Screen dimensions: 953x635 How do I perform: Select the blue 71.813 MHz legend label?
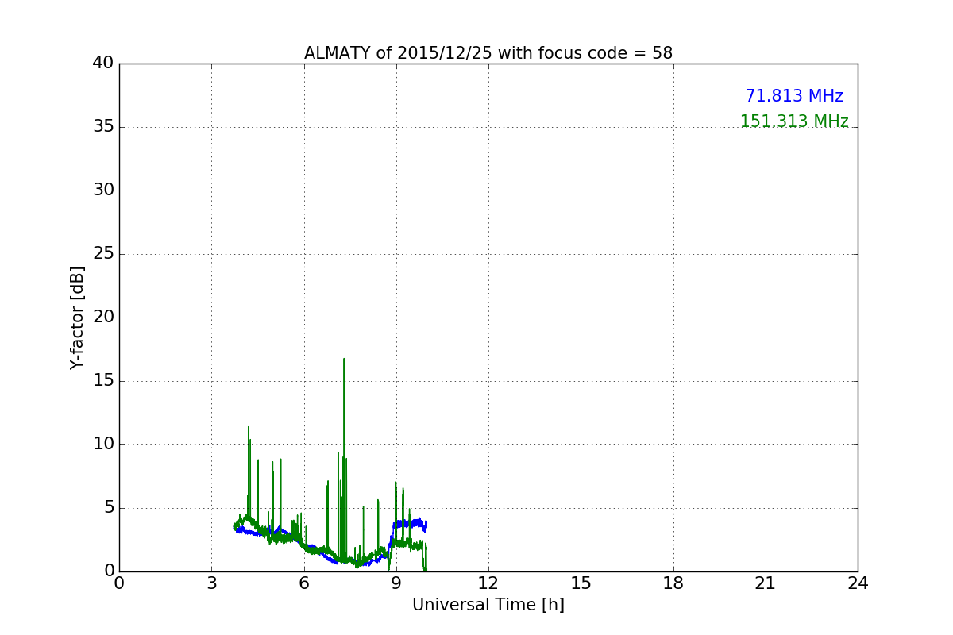tap(794, 96)
